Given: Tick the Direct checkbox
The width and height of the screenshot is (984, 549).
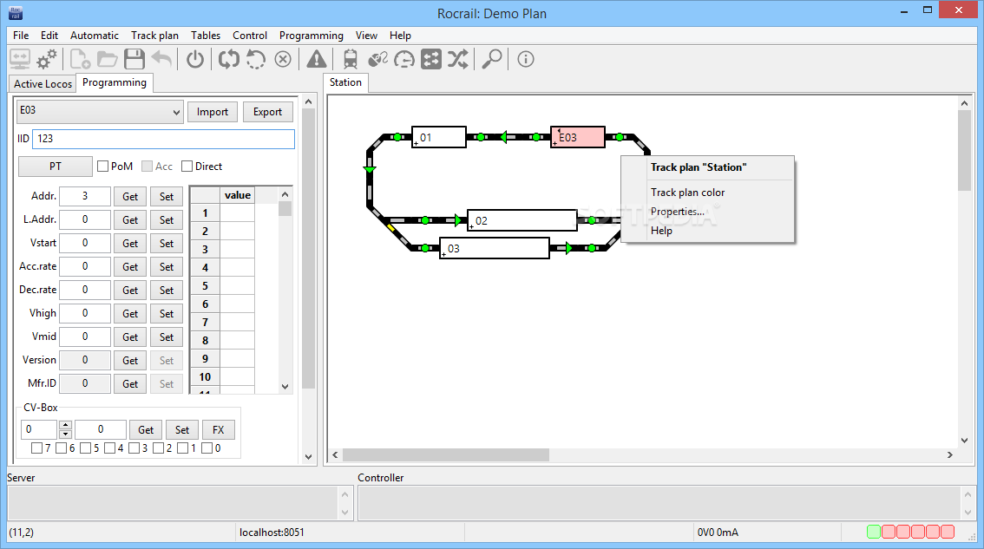Looking at the screenshot, I should click(x=187, y=167).
